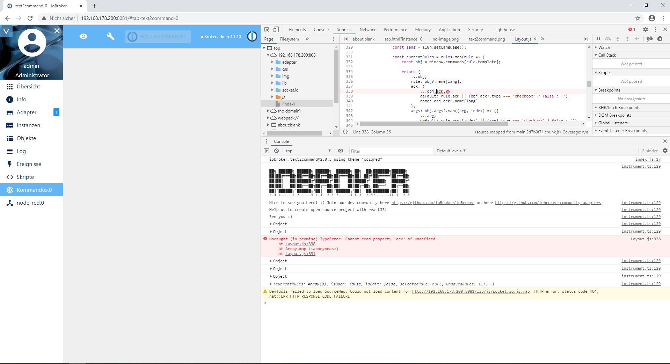Viewport: 670px width, 364px height.
Task: Click the Pause script execution icon
Action: (x=598, y=39)
